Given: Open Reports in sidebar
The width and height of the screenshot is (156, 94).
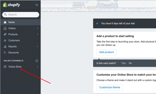Looking at the screenshot, I should pos(21,46).
